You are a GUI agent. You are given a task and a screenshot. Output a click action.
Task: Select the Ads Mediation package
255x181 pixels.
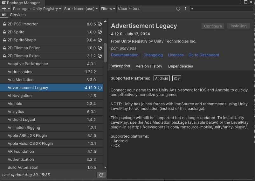(52, 80)
